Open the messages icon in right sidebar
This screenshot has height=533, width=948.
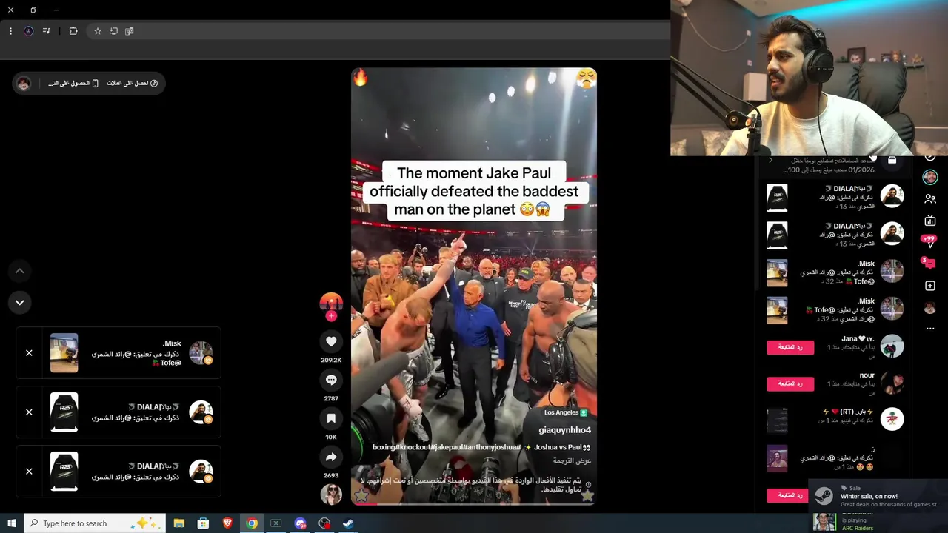pyautogui.click(x=929, y=263)
